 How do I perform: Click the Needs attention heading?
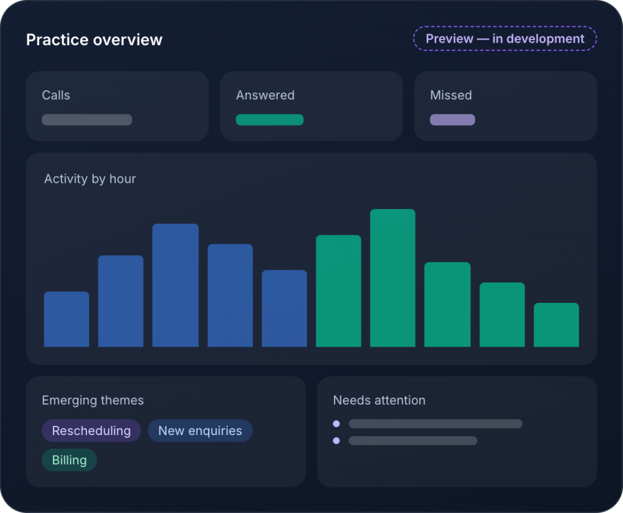click(379, 400)
